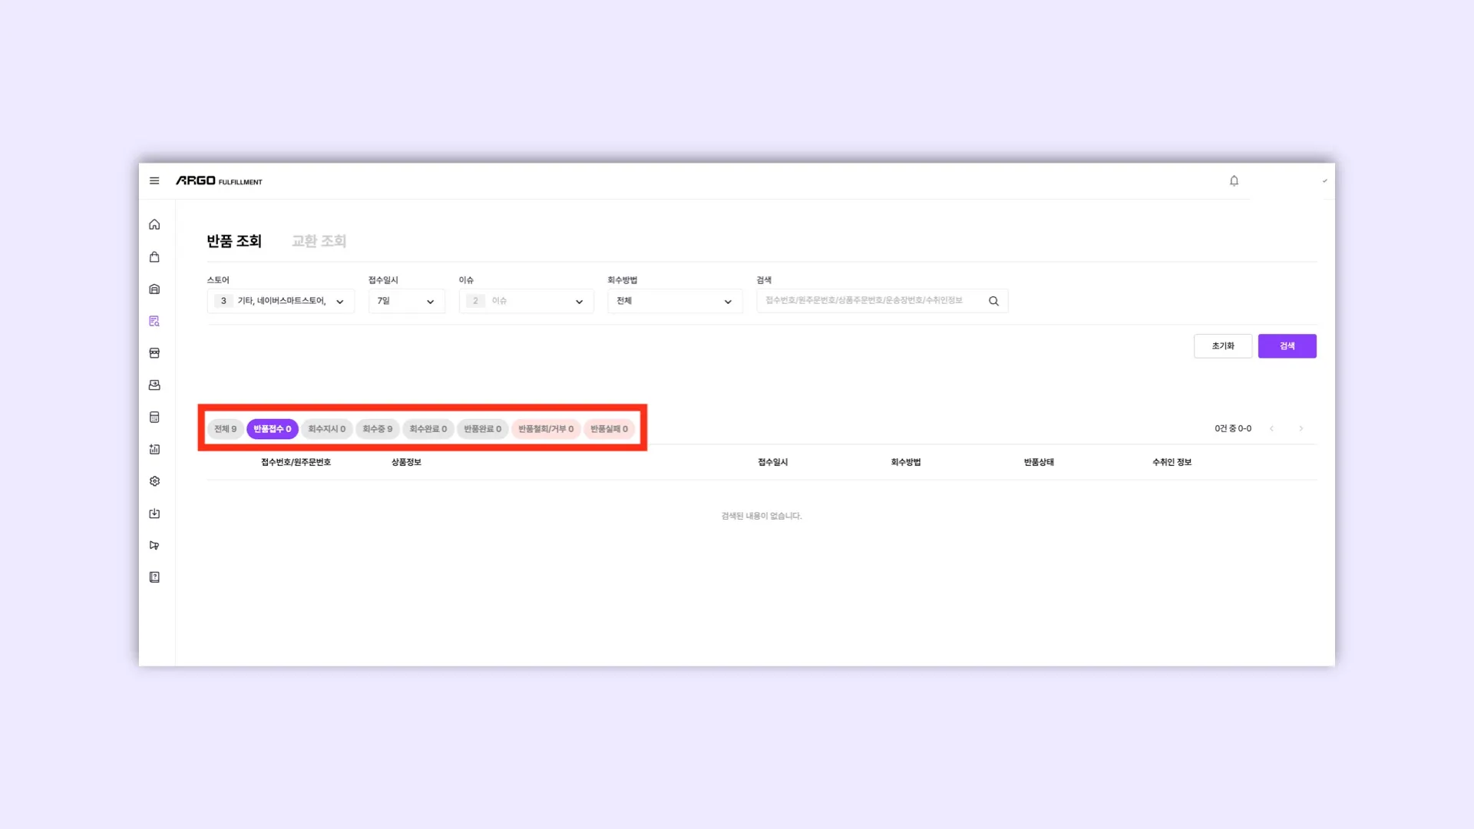1474x829 pixels.
Task: Open the settings gear sidebar icon
Action: click(154, 481)
